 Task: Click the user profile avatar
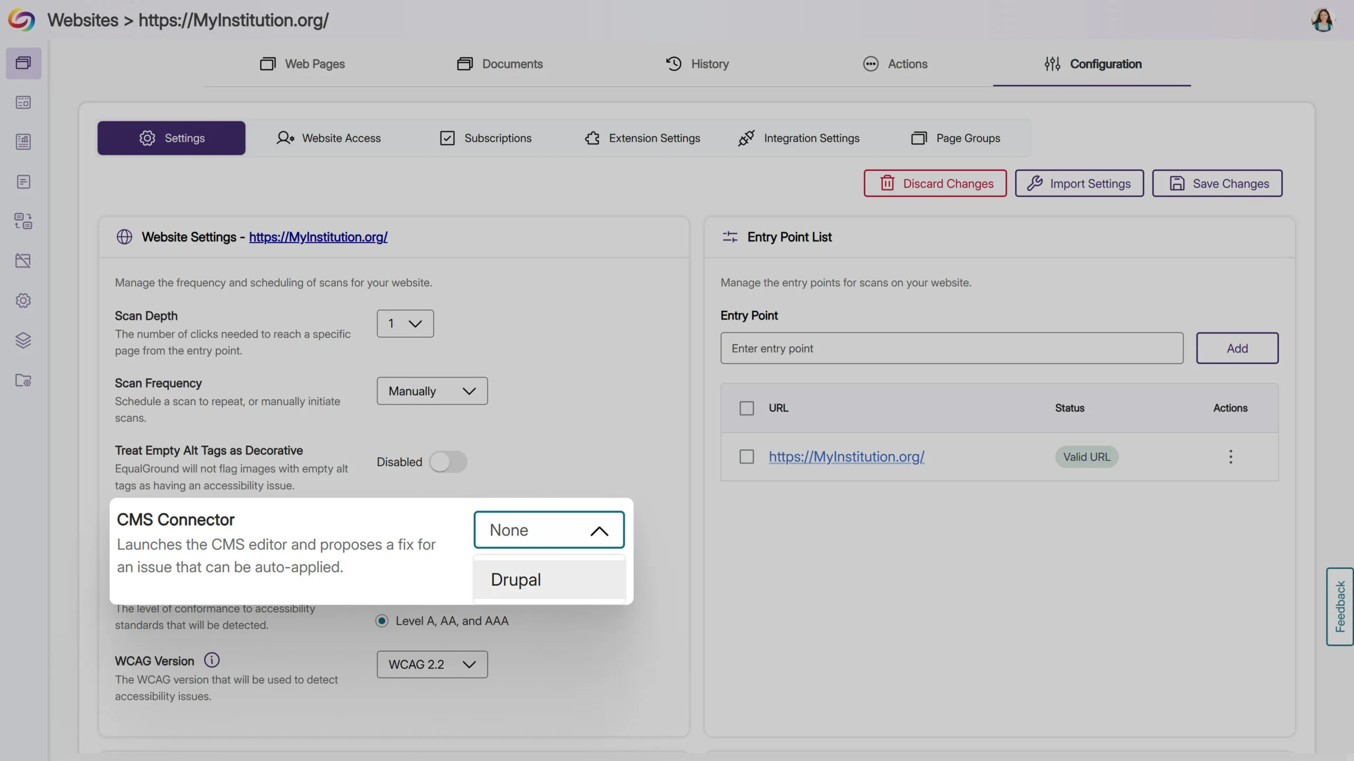pos(1323,20)
